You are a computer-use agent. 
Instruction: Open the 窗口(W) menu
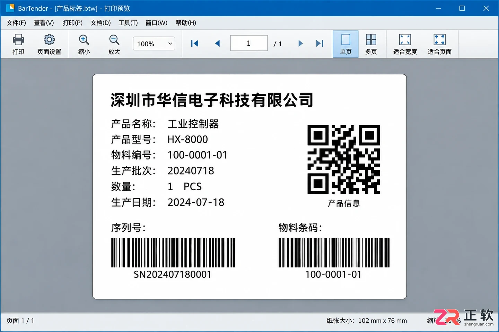click(x=157, y=23)
